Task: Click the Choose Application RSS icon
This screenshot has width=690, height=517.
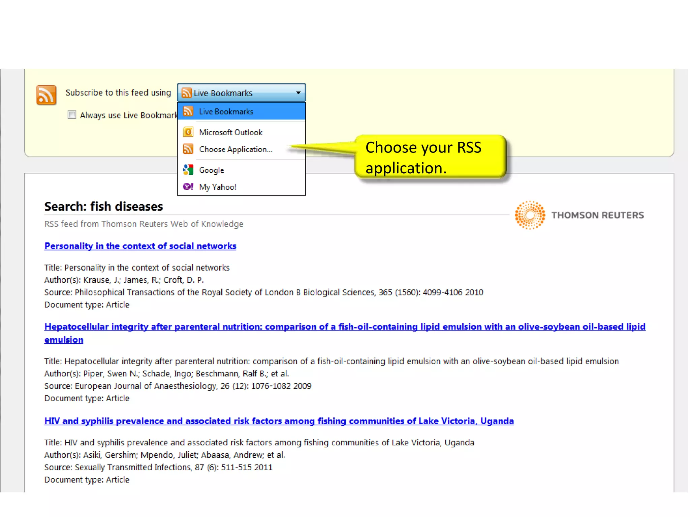Action: (x=188, y=149)
